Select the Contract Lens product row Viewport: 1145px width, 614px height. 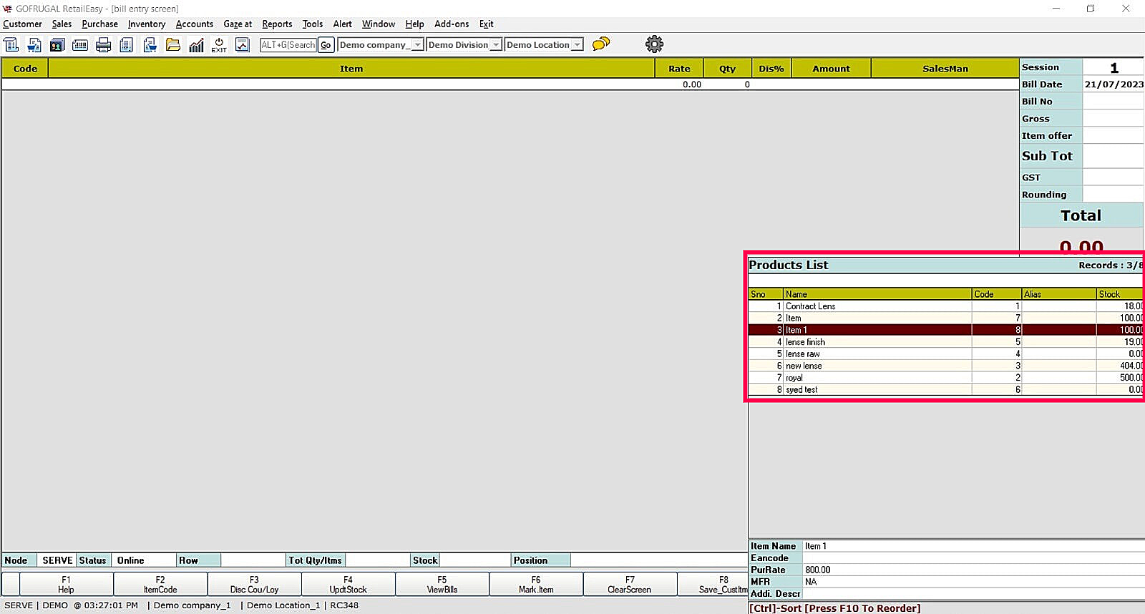point(945,306)
